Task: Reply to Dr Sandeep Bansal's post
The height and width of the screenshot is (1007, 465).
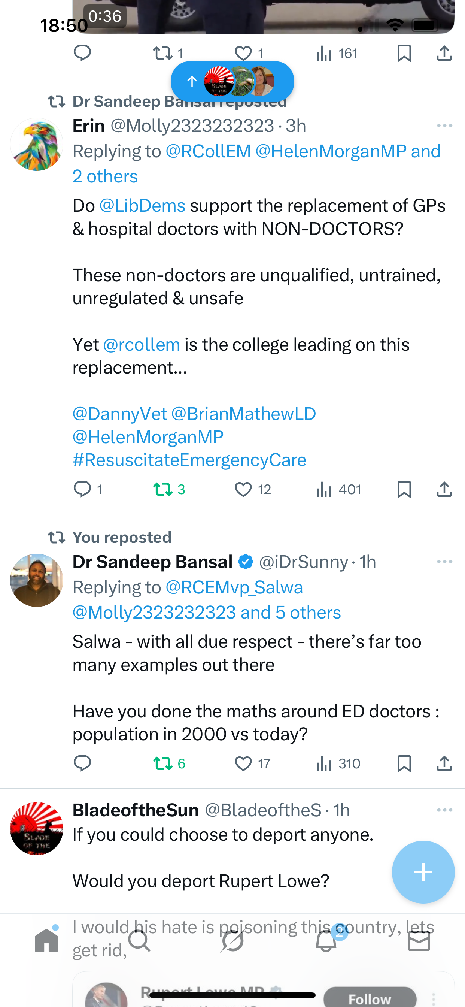Action: [x=82, y=763]
